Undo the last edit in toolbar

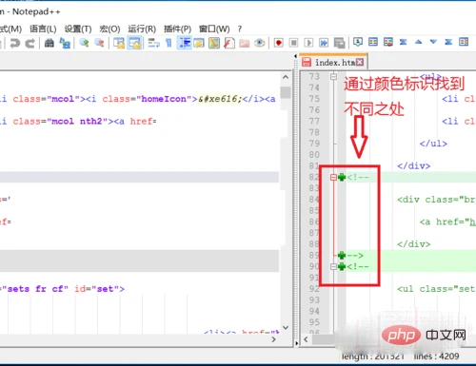click(14, 43)
